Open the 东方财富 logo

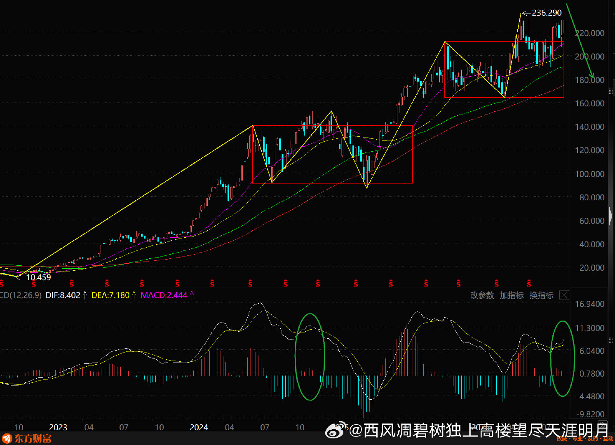(27, 438)
